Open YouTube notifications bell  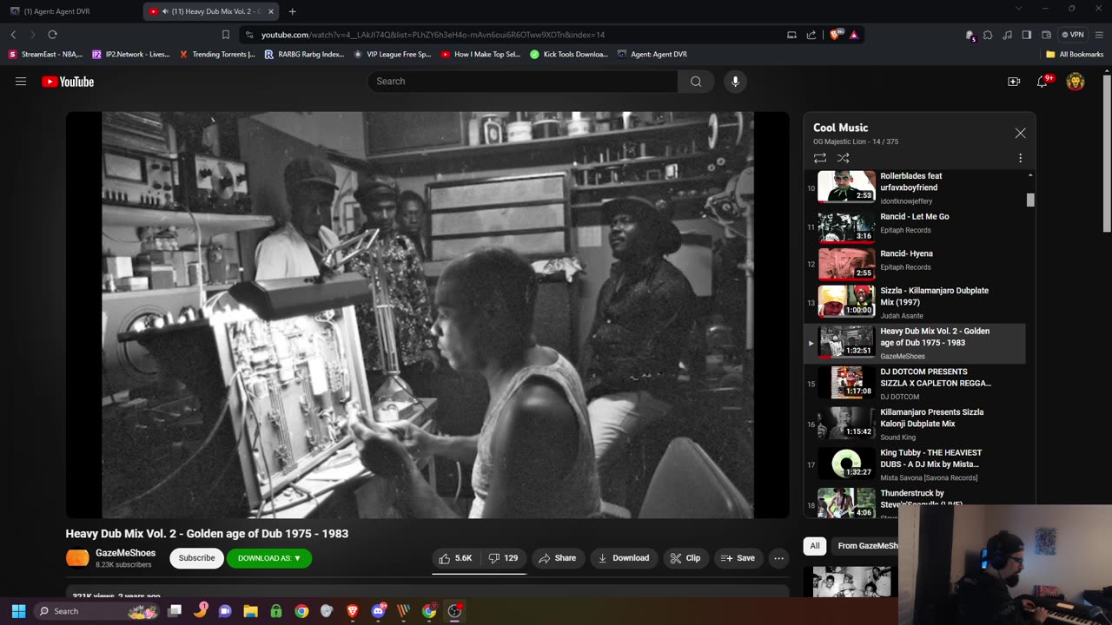[x=1042, y=82]
